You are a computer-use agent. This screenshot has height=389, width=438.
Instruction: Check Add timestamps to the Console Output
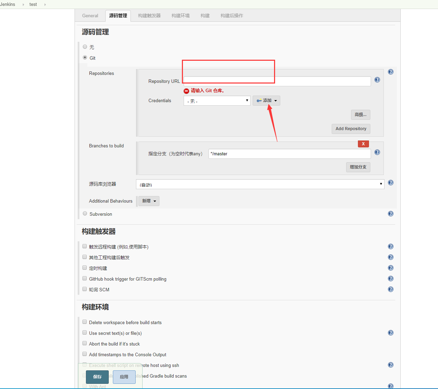click(85, 354)
